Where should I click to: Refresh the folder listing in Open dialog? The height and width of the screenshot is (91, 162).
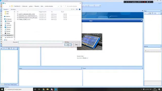[61, 6]
